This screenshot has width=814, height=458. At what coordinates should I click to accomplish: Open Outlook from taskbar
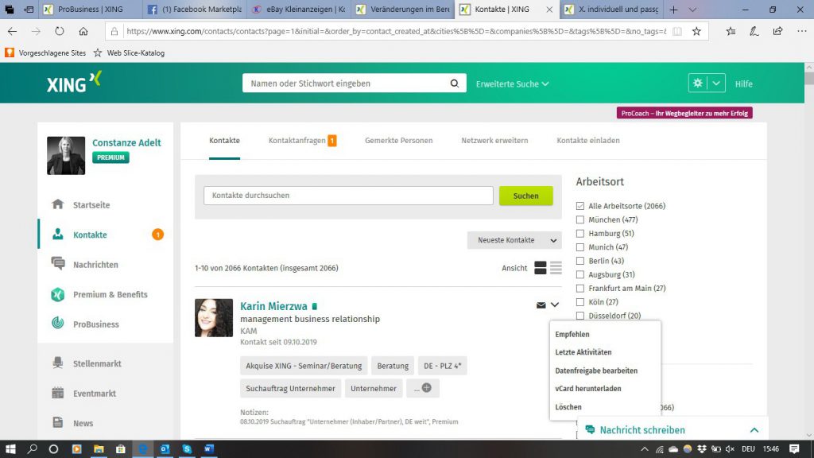click(165, 448)
